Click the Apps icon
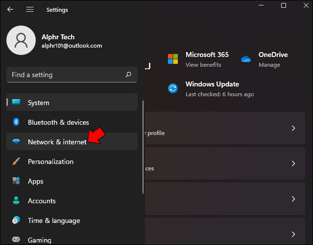The height and width of the screenshot is (245, 313). (16, 181)
